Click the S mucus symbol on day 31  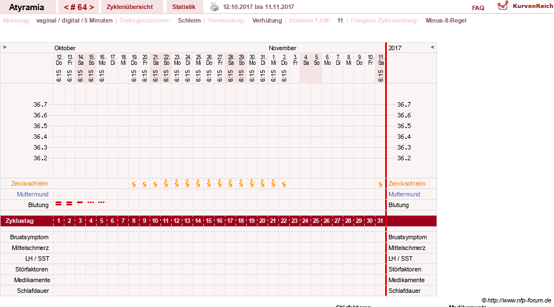(380, 184)
